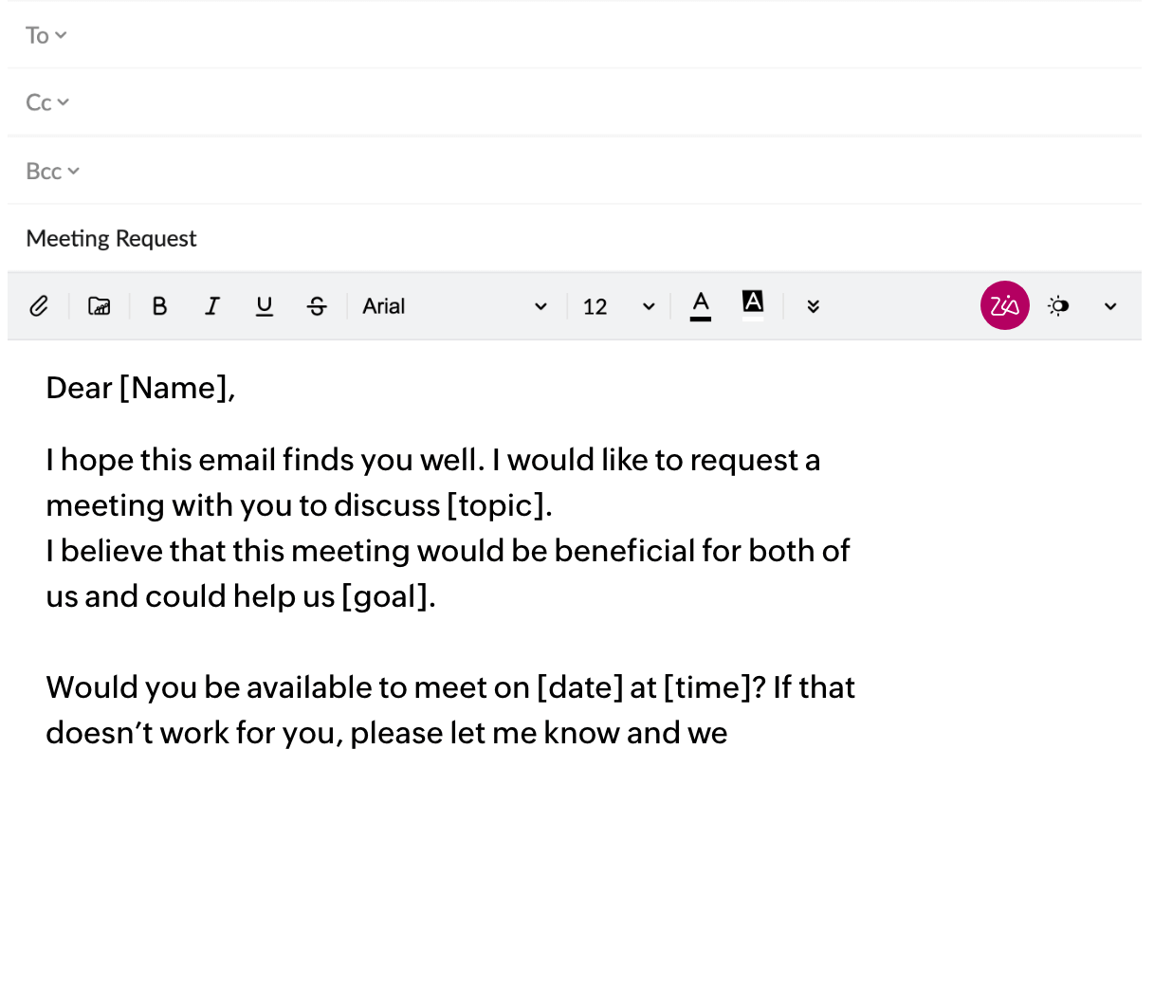1172x1005 pixels.
Task: Choose text background highlight color
Action: [x=753, y=304]
